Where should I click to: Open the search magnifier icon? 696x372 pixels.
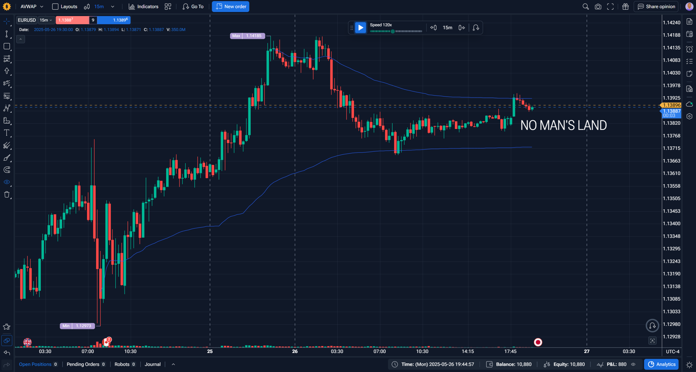pyautogui.click(x=586, y=7)
